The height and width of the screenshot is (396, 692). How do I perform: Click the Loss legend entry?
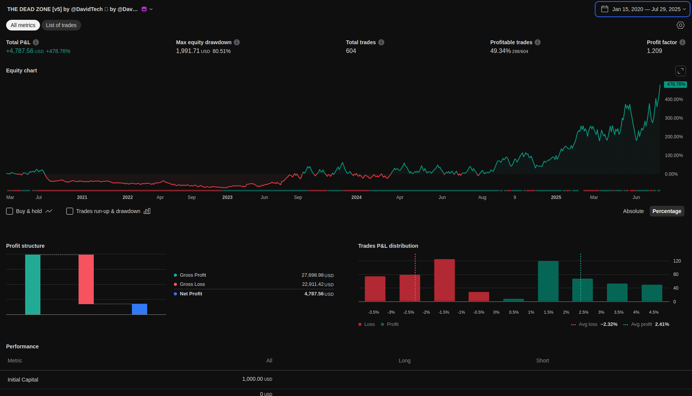366,324
